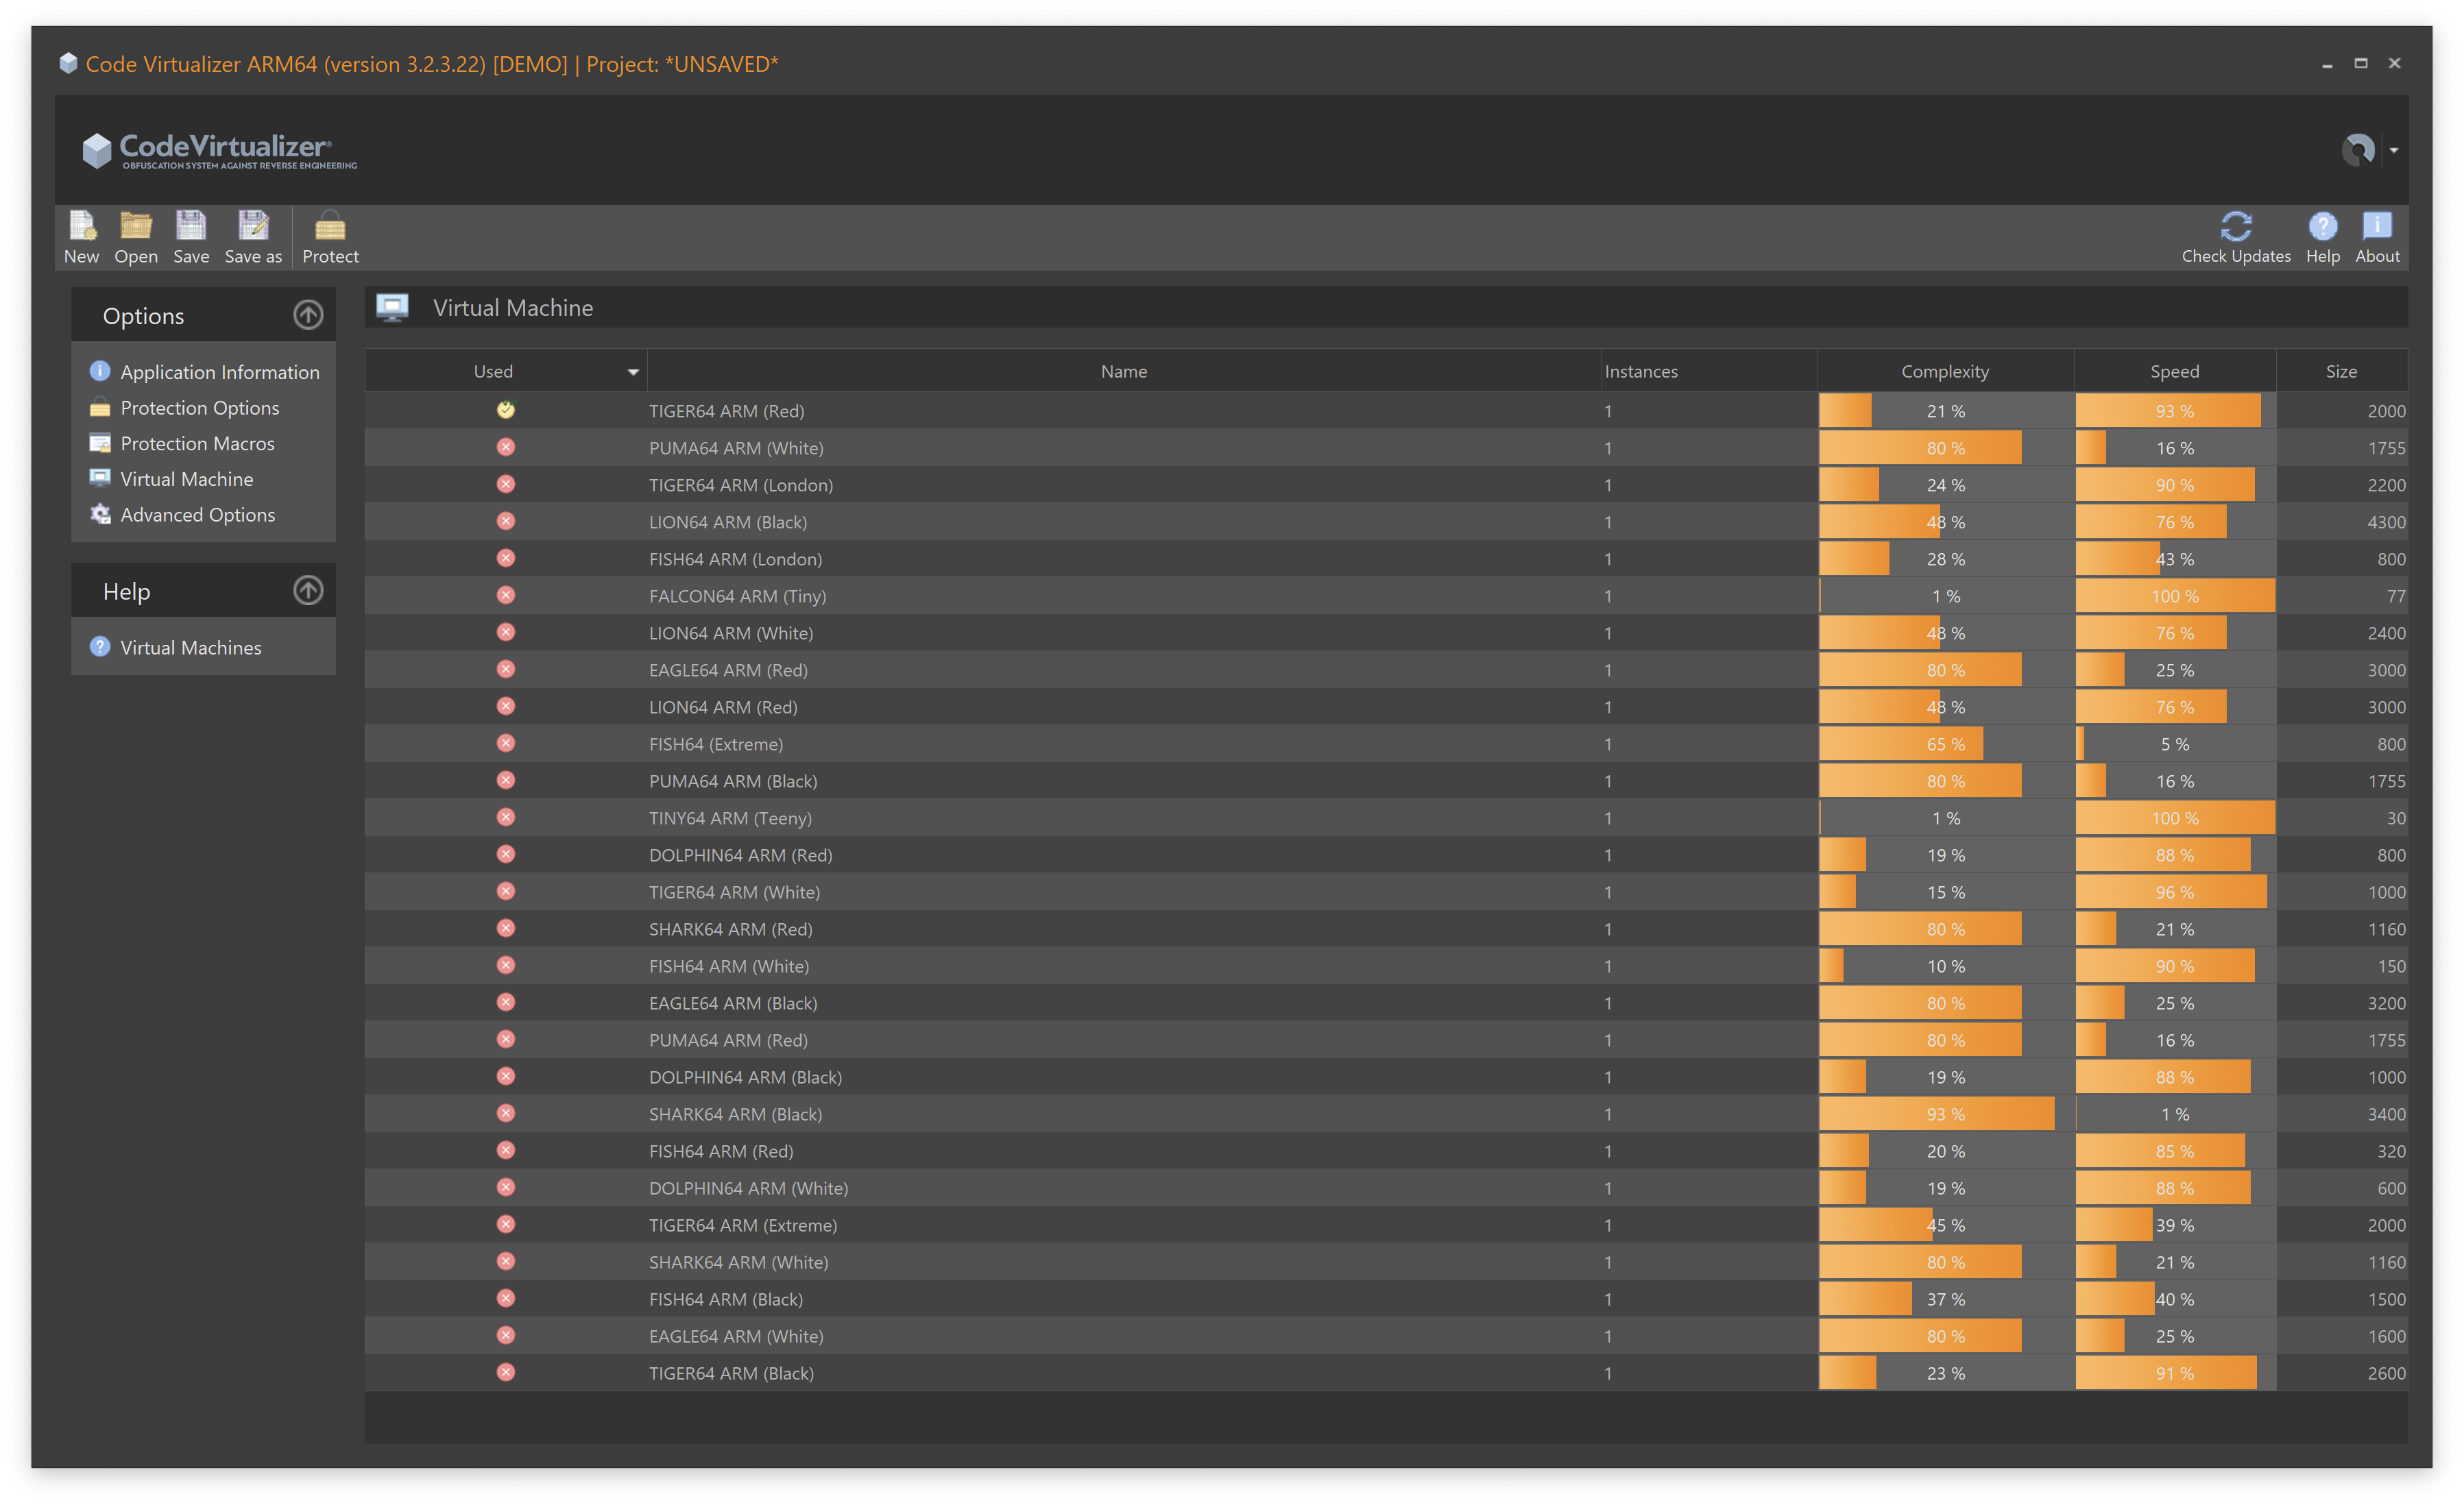
Task: Open Protection Options section
Action: (x=200, y=408)
